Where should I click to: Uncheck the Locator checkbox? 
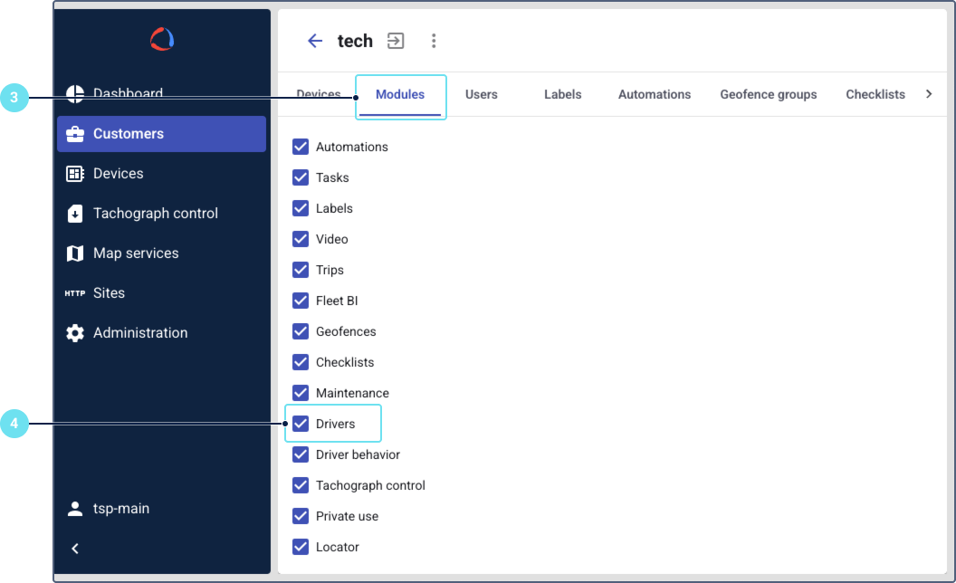(x=301, y=547)
